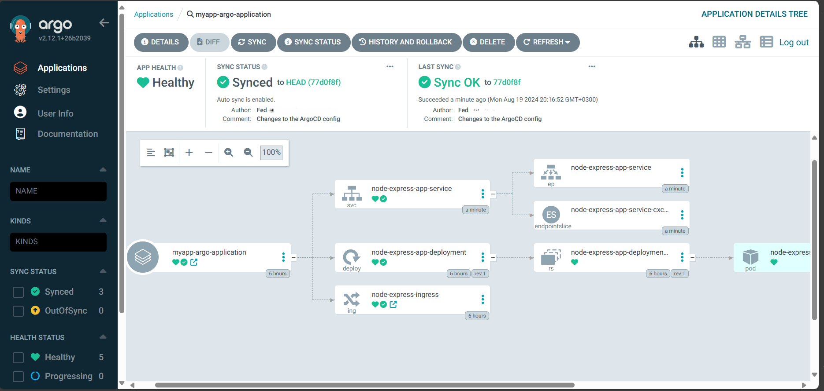Collapse the SYNC STATUS filter section
824x391 pixels.
(103, 271)
